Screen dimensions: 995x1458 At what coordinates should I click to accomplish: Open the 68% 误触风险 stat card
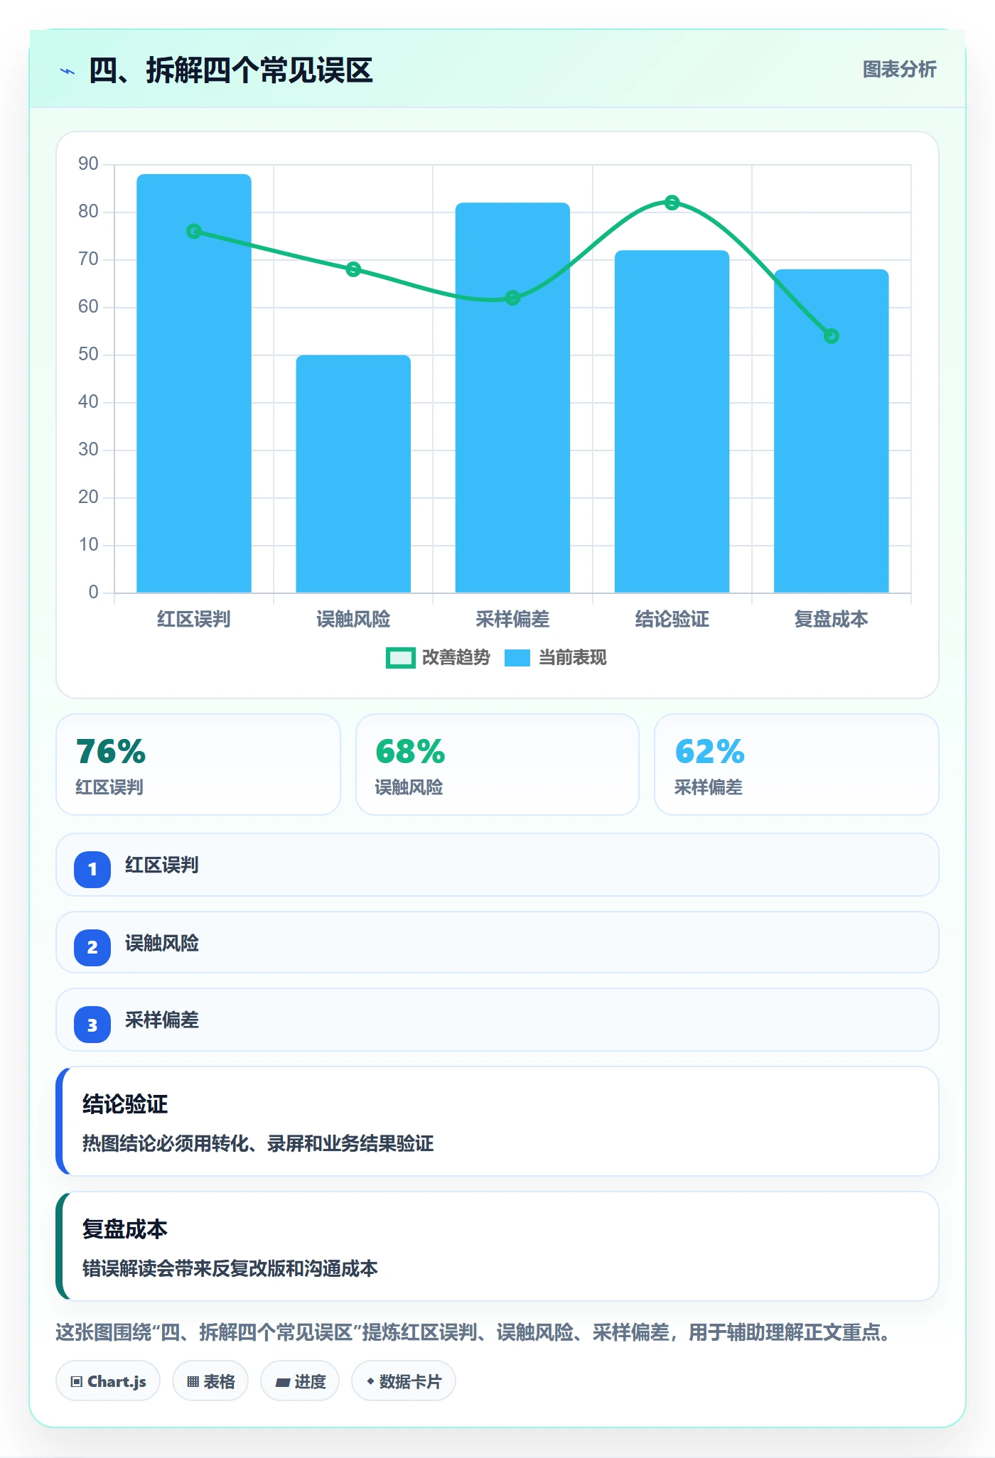(497, 765)
